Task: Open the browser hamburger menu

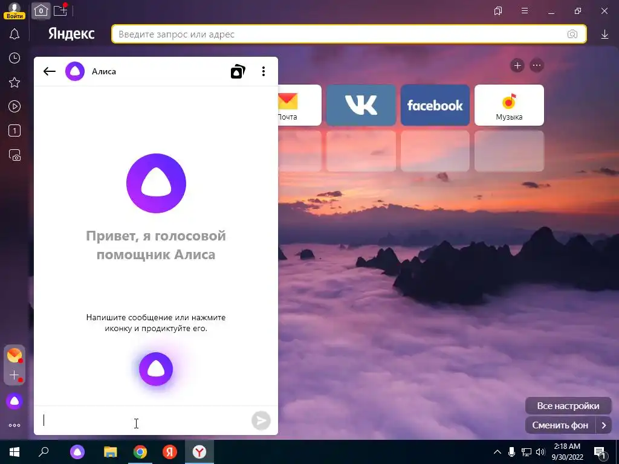Action: click(525, 11)
